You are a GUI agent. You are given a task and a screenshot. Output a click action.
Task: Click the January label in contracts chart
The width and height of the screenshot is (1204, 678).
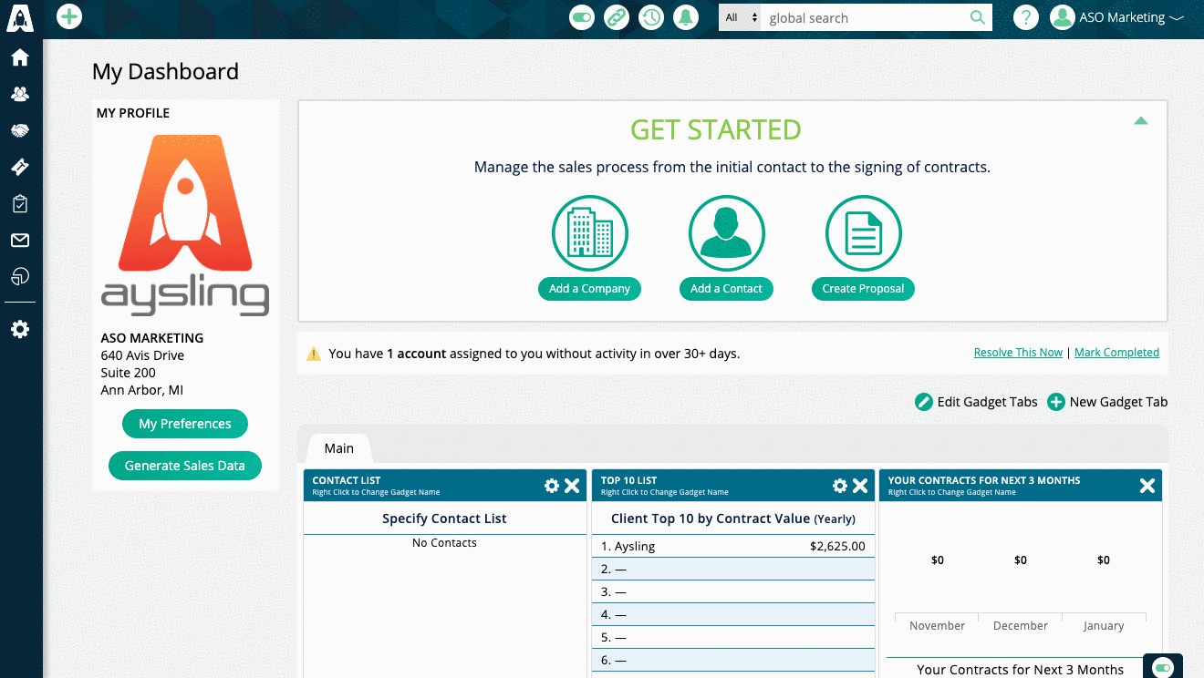tap(1104, 626)
